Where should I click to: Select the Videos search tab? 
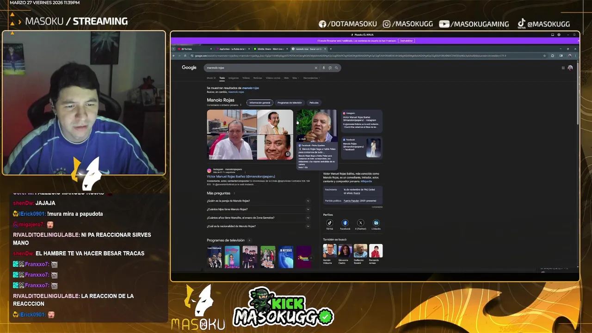pyautogui.click(x=246, y=78)
